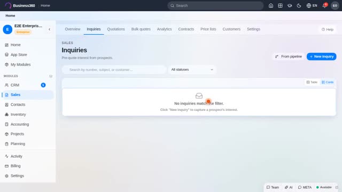Open META chat
The width and height of the screenshot is (342, 192).
coord(305,187)
